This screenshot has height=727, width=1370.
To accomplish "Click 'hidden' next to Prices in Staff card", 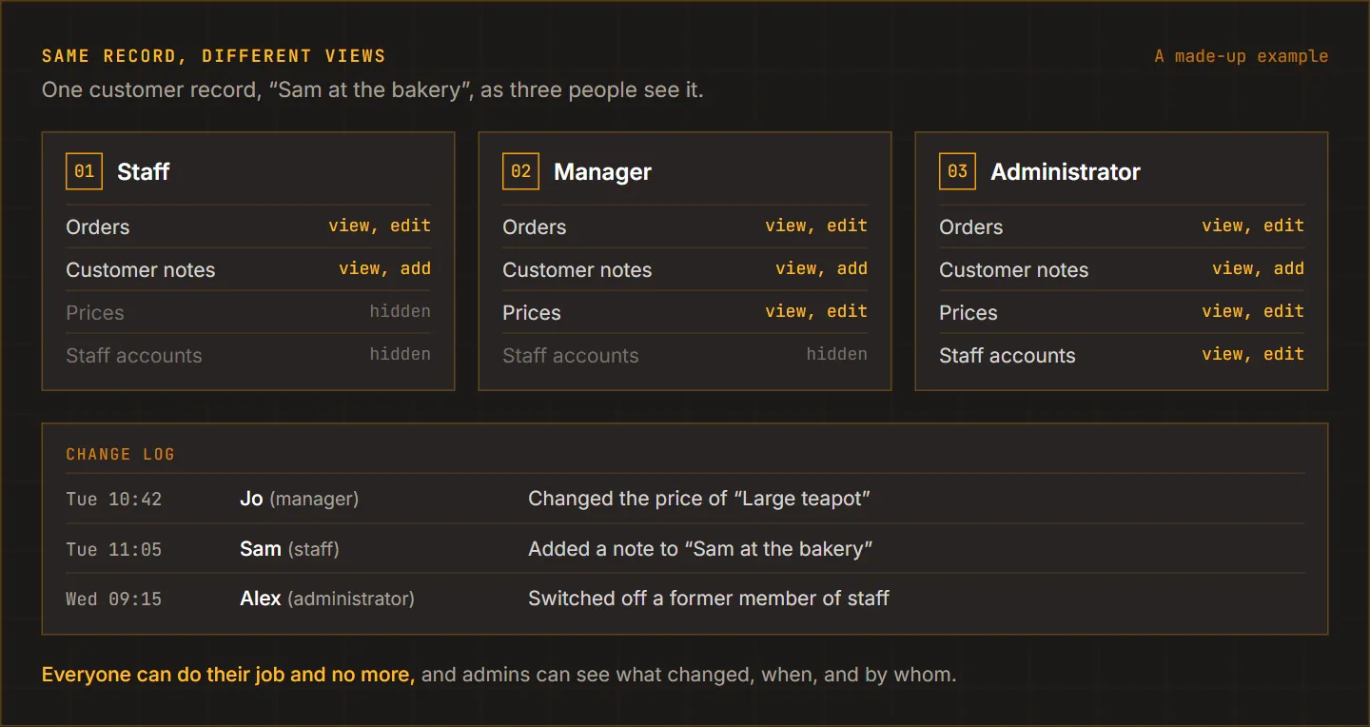I will point(400,311).
